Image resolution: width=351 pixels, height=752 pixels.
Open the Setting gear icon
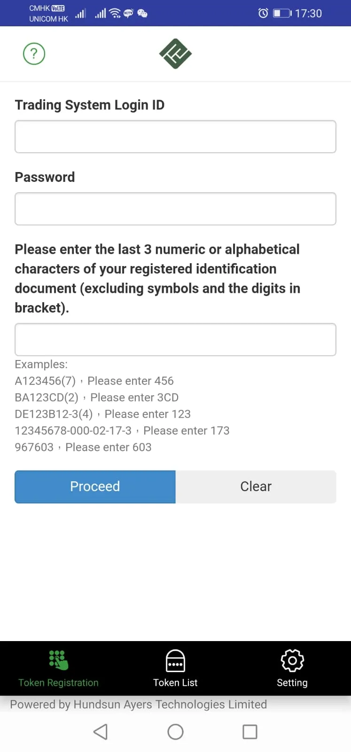(292, 661)
